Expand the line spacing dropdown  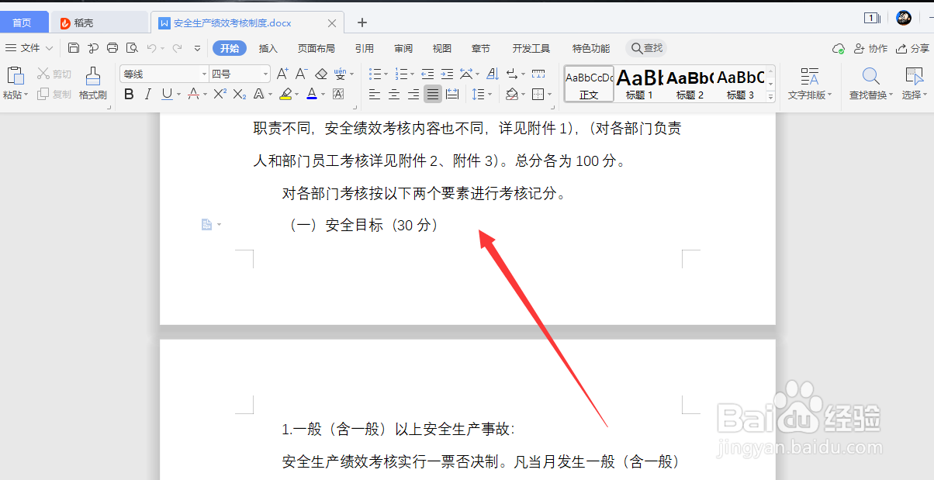pos(490,95)
